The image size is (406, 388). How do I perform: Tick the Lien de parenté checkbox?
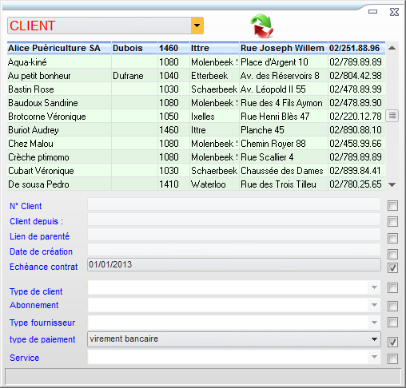(392, 239)
